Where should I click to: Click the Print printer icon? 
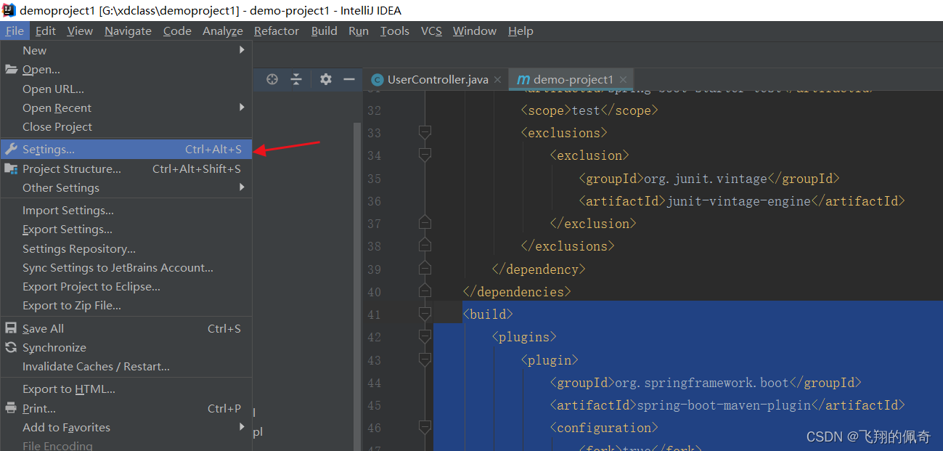tap(11, 408)
